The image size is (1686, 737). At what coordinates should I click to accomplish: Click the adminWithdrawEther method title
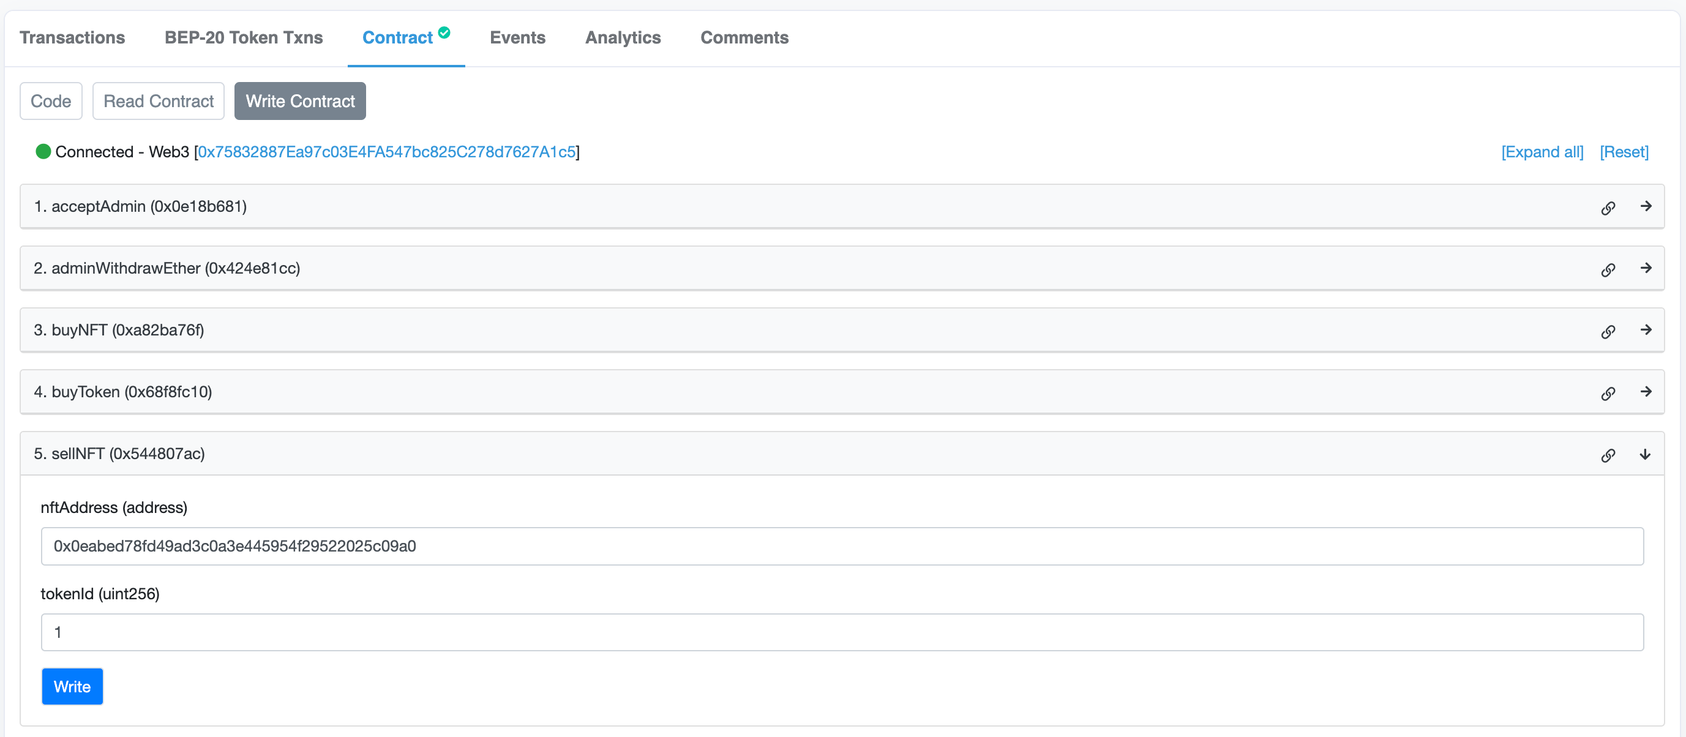click(x=167, y=267)
